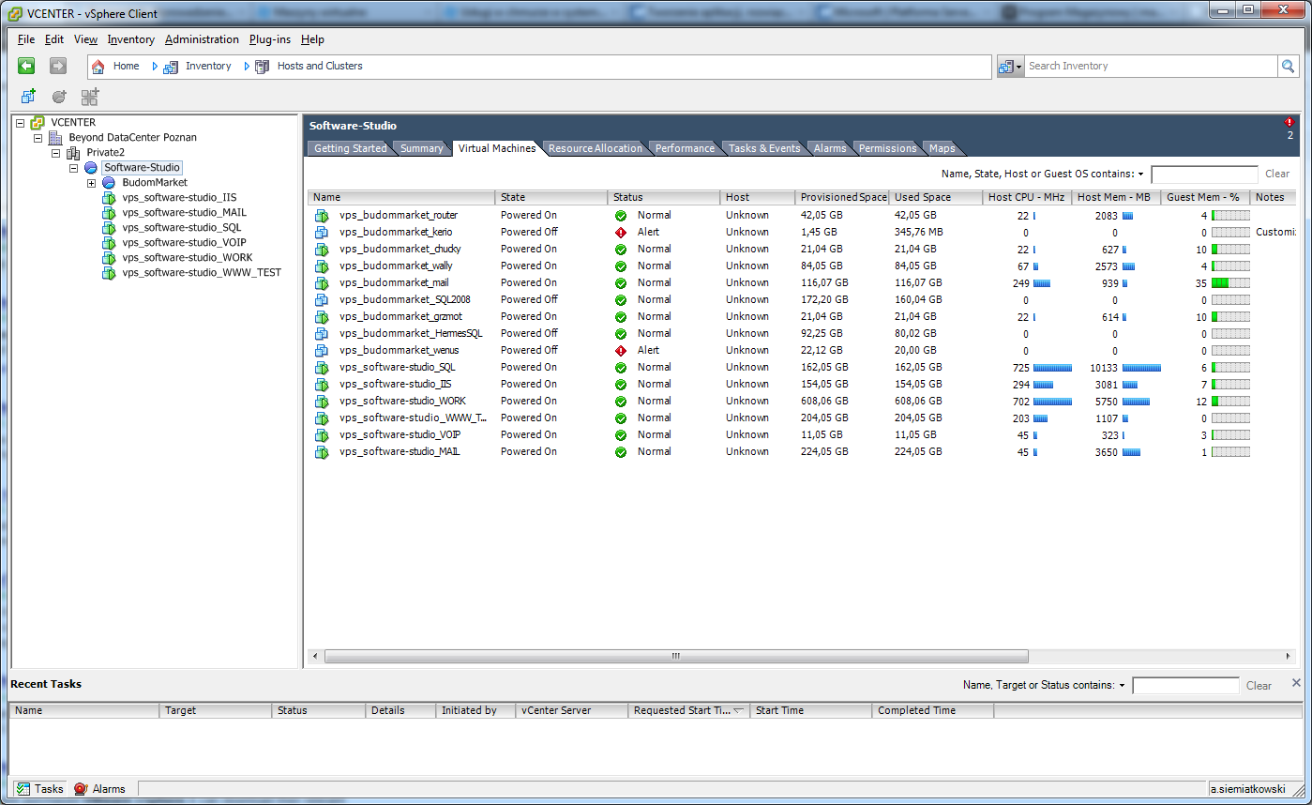Click the VM name filter text box
1312x805 pixels.
tap(1204, 175)
